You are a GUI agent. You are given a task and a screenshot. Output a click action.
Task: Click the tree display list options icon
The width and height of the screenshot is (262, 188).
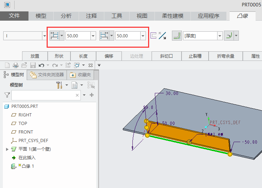pos(75,85)
